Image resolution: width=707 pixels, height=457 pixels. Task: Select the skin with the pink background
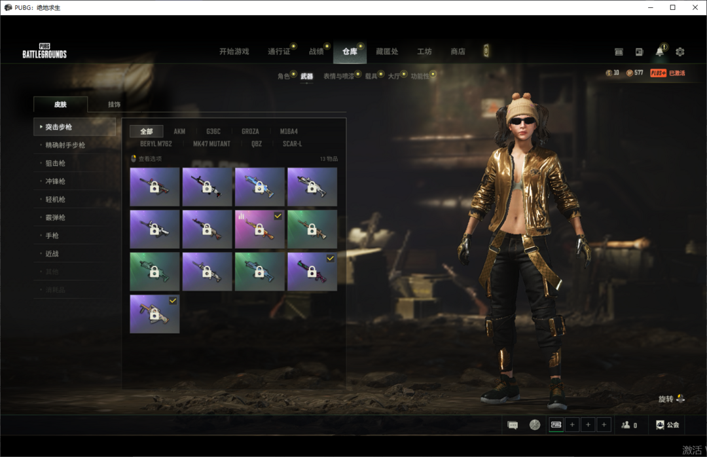coord(260,229)
